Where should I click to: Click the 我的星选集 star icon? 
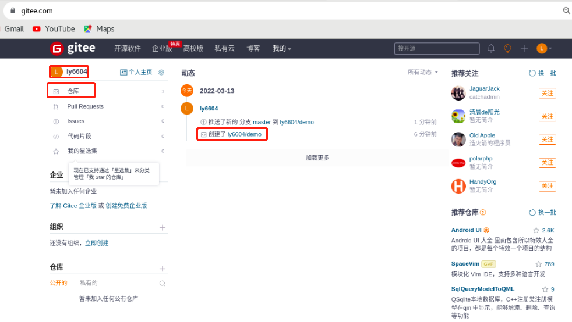click(x=56, y=151)
